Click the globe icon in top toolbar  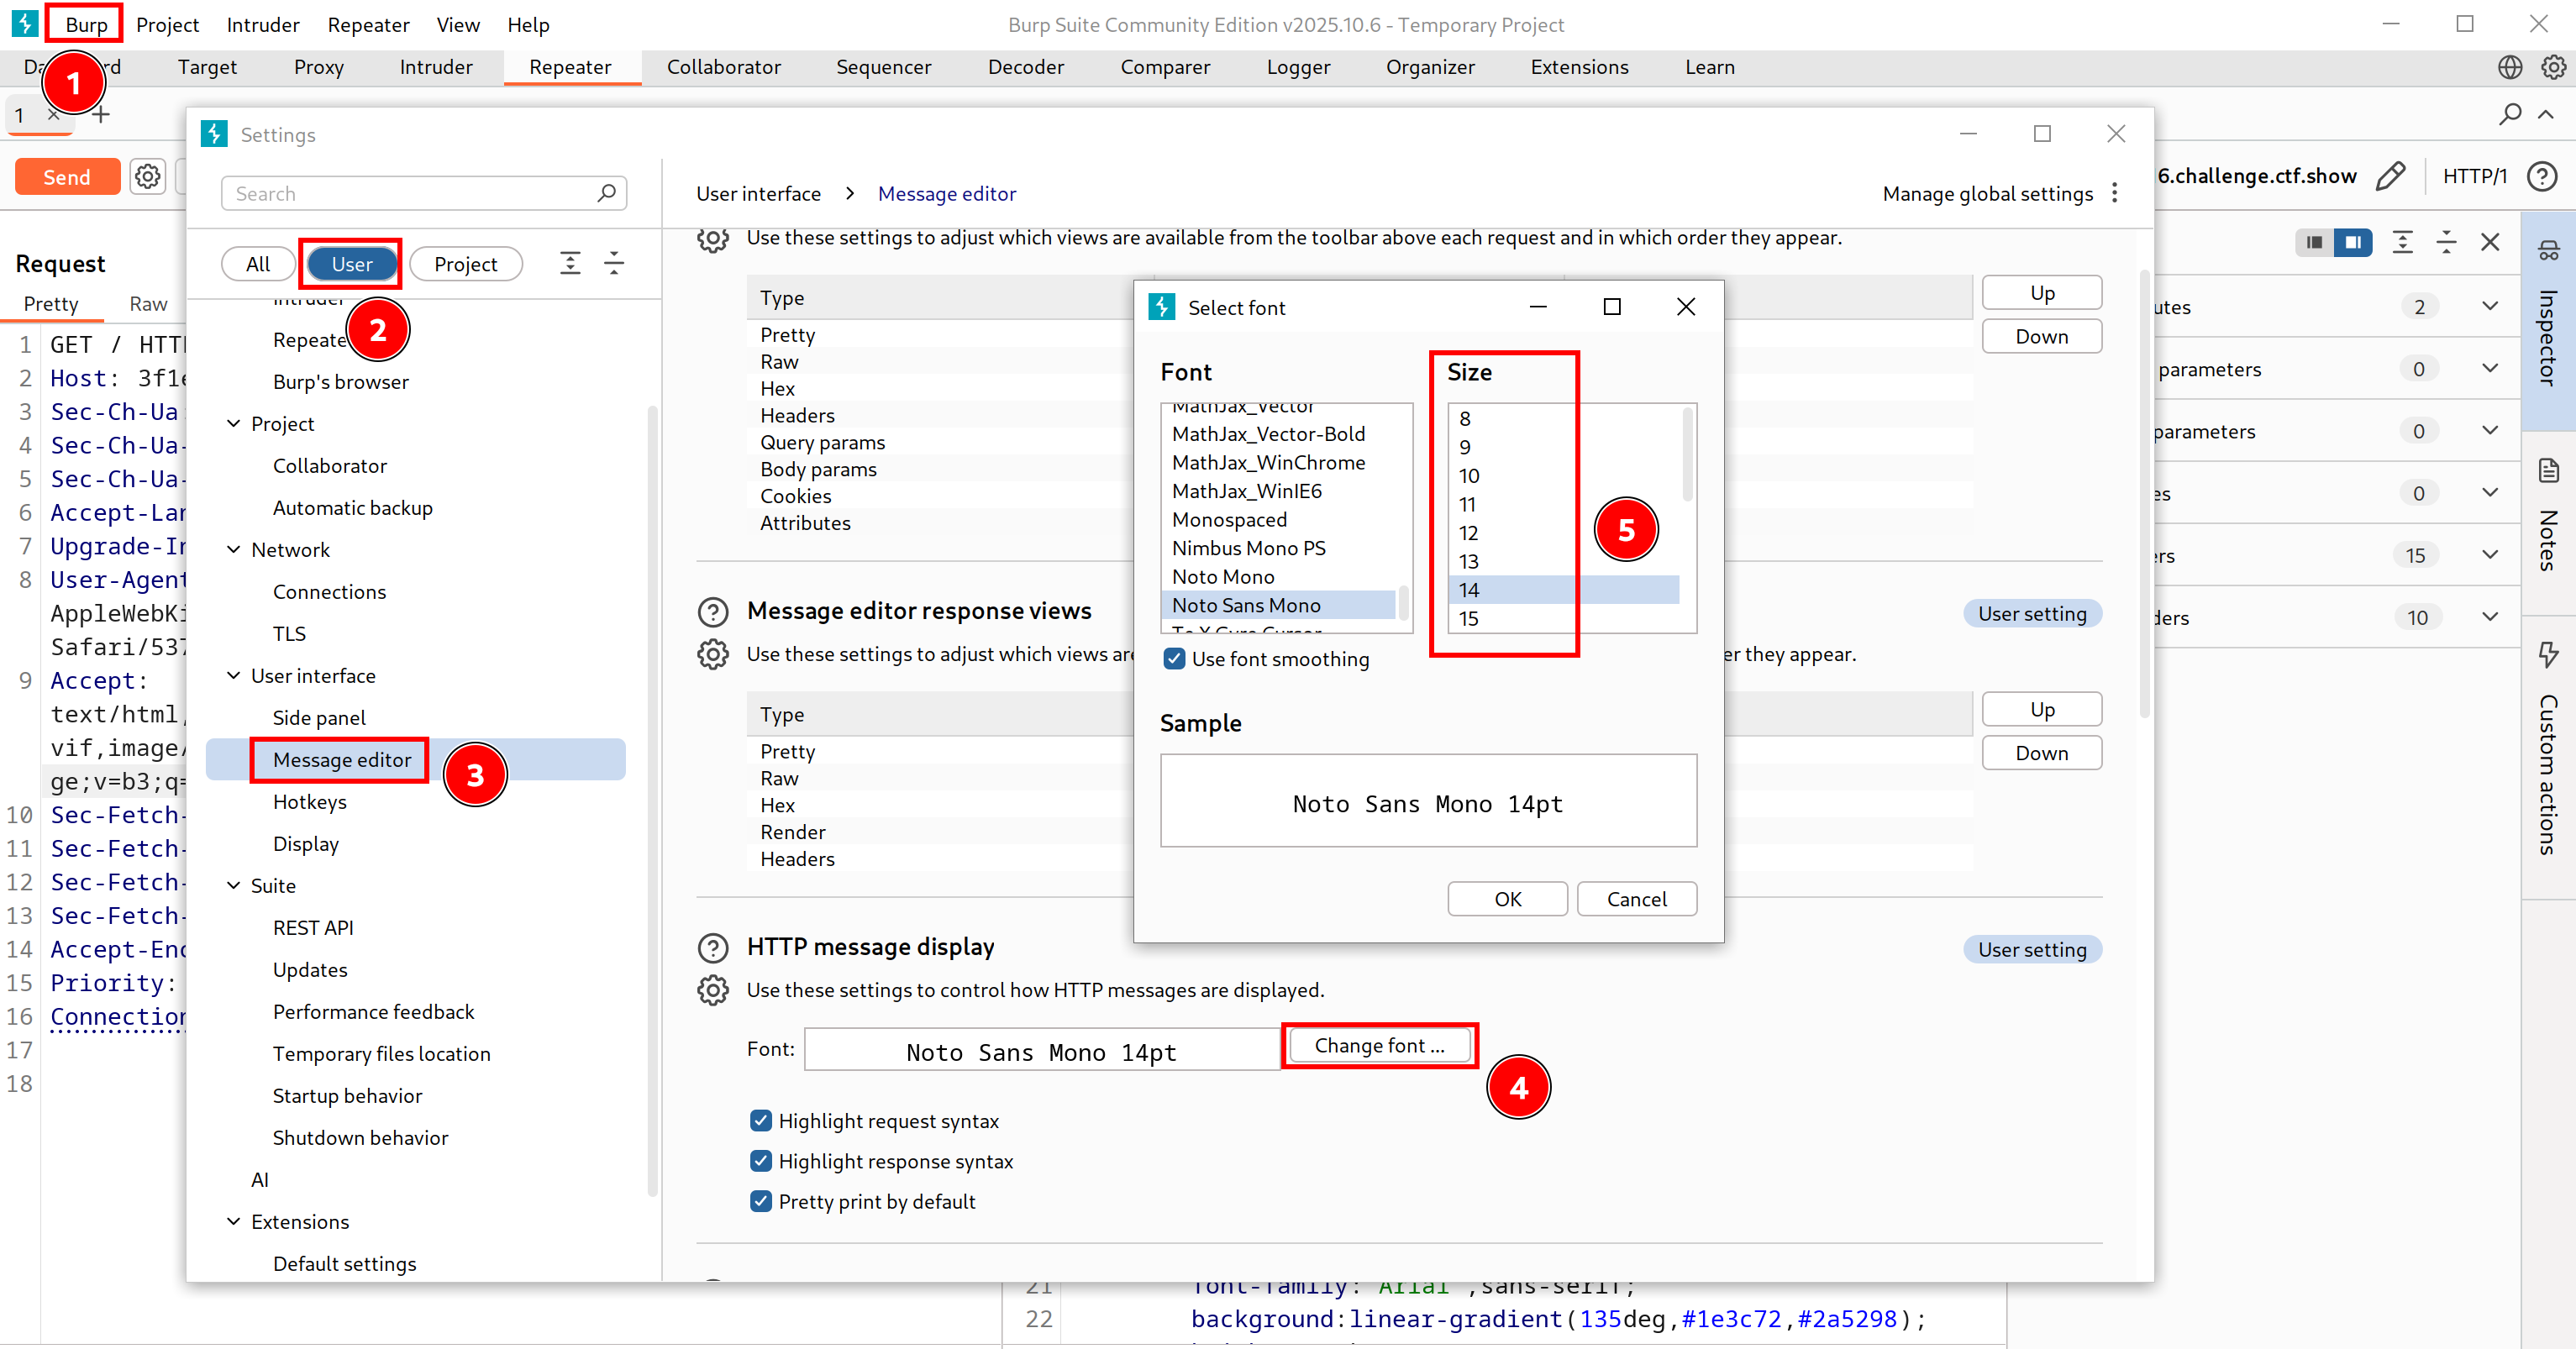click(2510, 67)
